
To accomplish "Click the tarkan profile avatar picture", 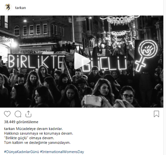I will tap(8, 8).
